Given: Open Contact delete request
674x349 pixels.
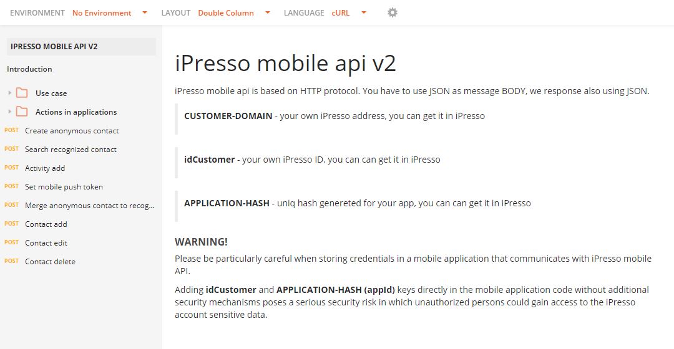Looking at the screenshot, I should pyautogui.click(x=50, y=261).
